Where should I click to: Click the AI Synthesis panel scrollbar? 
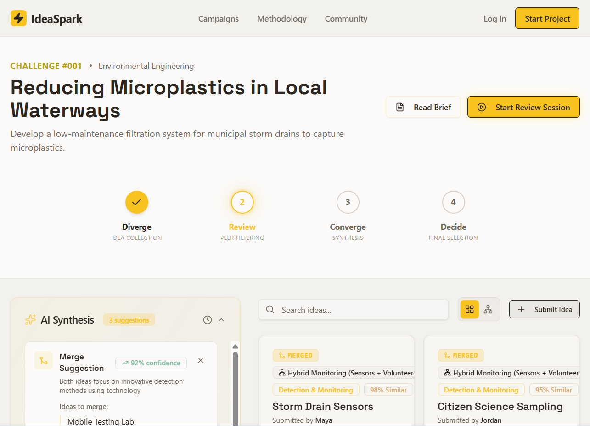[235, 386]
